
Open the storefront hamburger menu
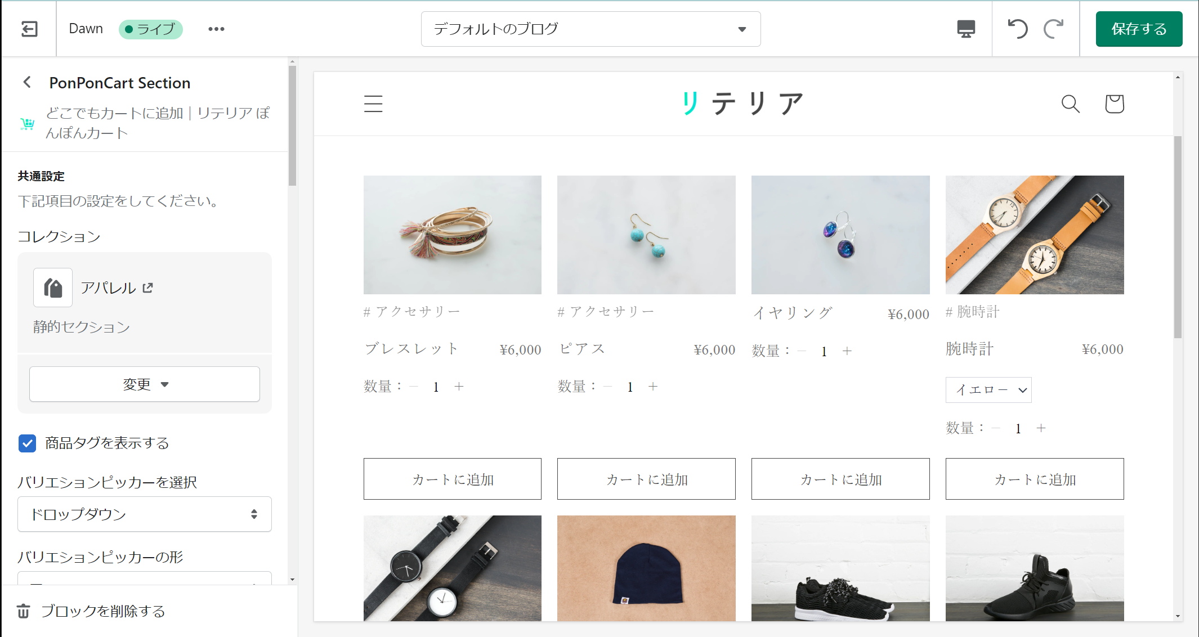(373, 104)
